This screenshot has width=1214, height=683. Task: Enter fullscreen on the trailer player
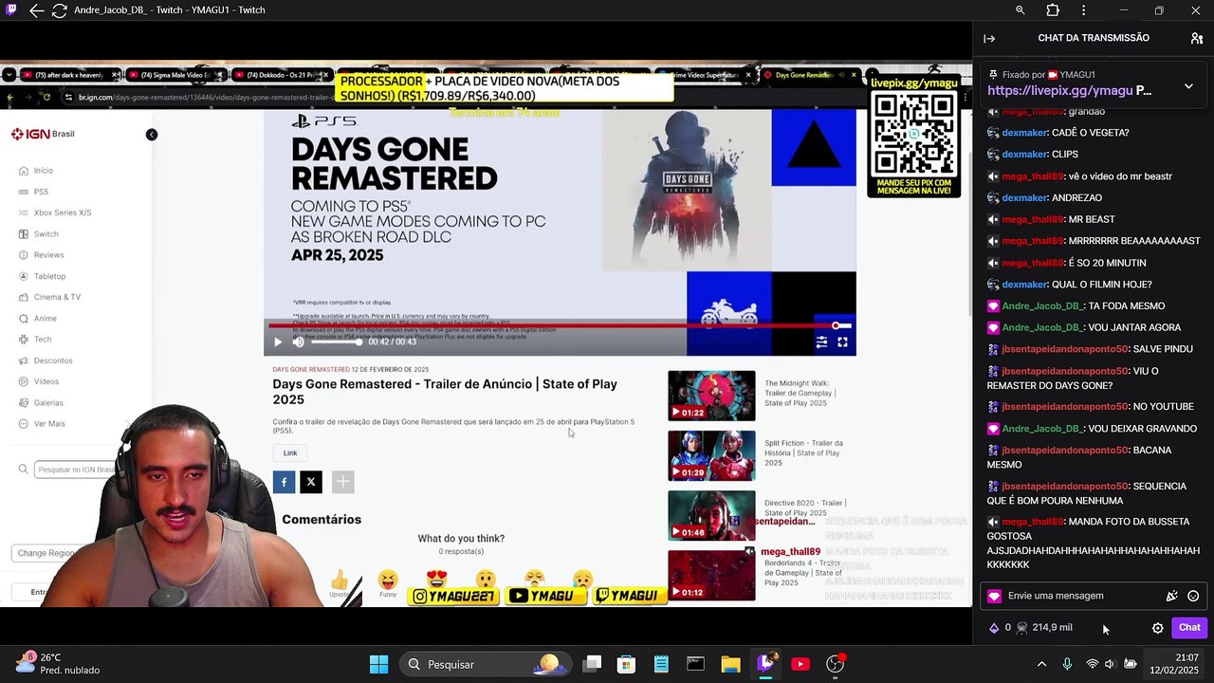842,341
